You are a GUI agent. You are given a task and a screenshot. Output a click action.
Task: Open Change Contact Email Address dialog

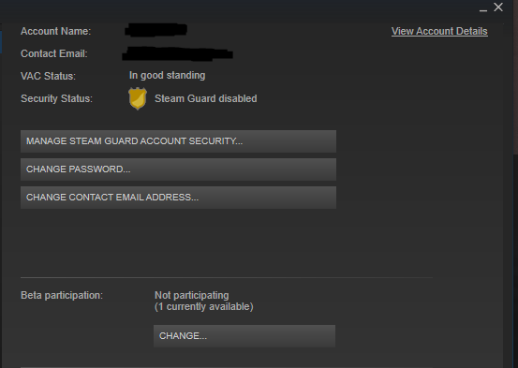point(178,198)
